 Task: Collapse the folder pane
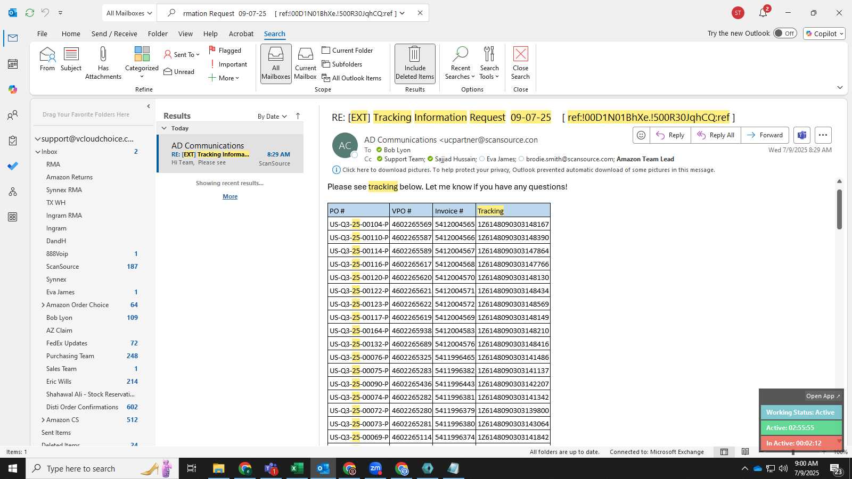[x=149, y=106]
